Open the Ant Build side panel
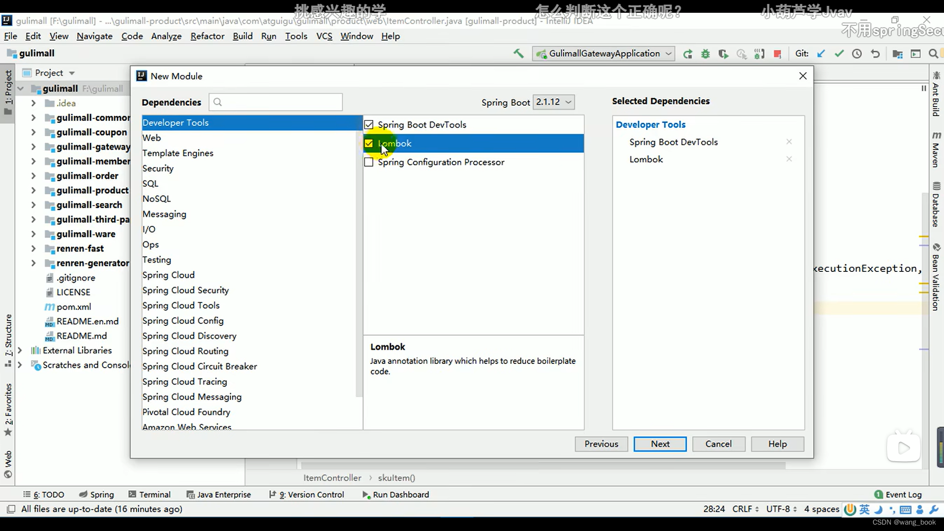 pyautogui.click(x=936, y=94)
